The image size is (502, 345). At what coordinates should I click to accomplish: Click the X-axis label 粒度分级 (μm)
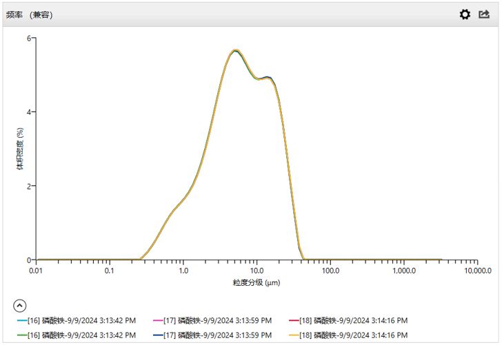[256, 283]
